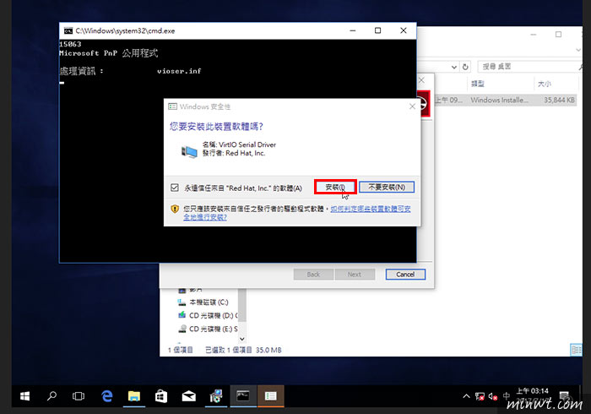Click the VirtIO Serial Driver device icon
This screenshot has width=591, height=414.
pos(189,151)
